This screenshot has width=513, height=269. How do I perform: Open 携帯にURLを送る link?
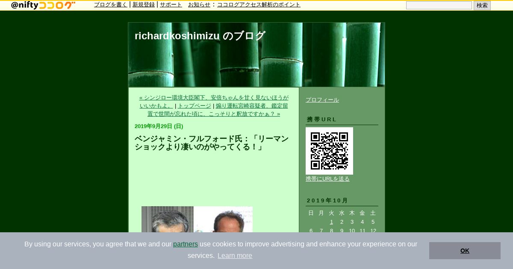327,179
